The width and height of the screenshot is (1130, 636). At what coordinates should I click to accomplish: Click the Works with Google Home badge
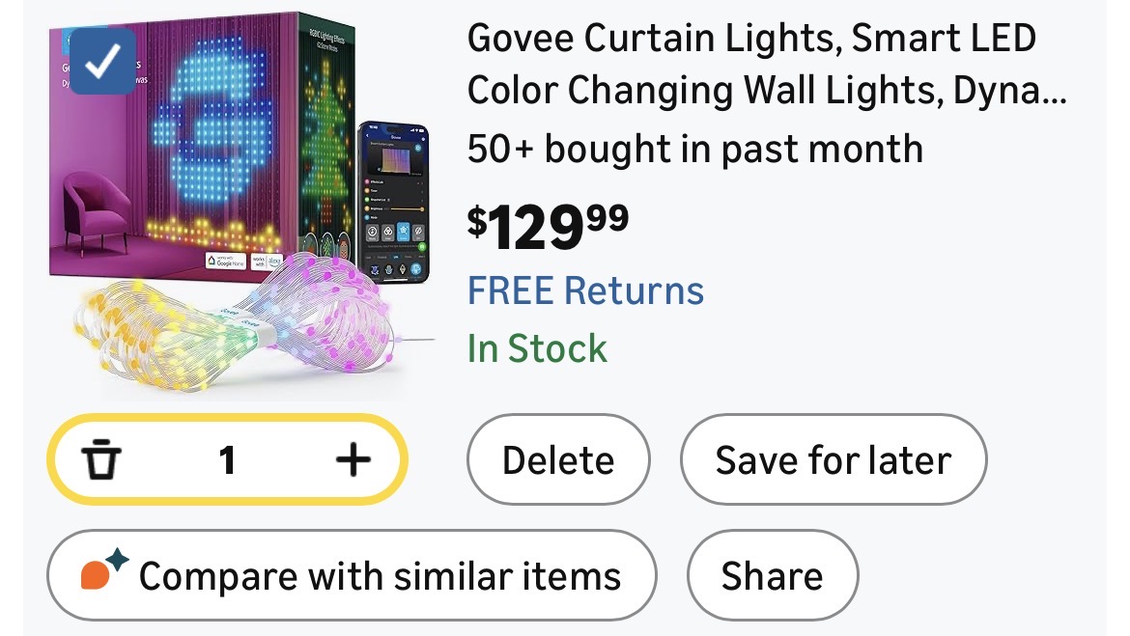[x=227, y=261]
